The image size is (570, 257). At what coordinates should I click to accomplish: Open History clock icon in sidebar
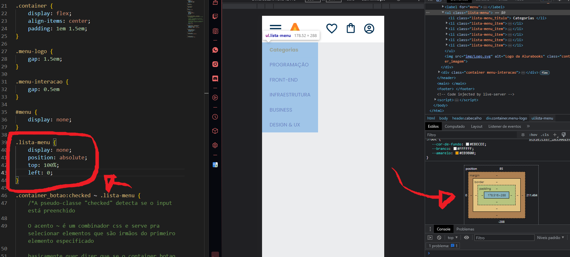[x=215, y=117]
